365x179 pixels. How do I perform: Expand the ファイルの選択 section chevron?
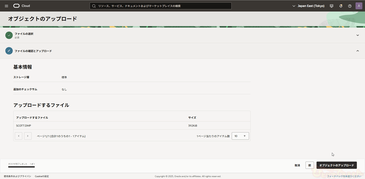pyautogui.click(x=358, y=35)
